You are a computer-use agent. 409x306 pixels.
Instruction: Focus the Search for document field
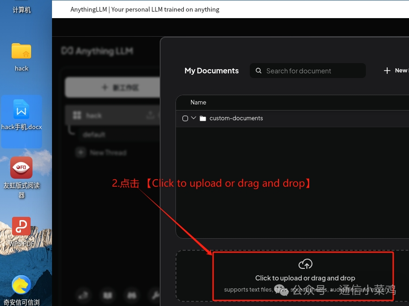pyautogui.click(x=307, y=71)
